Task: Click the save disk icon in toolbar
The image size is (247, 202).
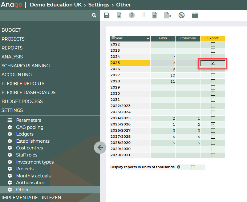Action: pos(107,15)
